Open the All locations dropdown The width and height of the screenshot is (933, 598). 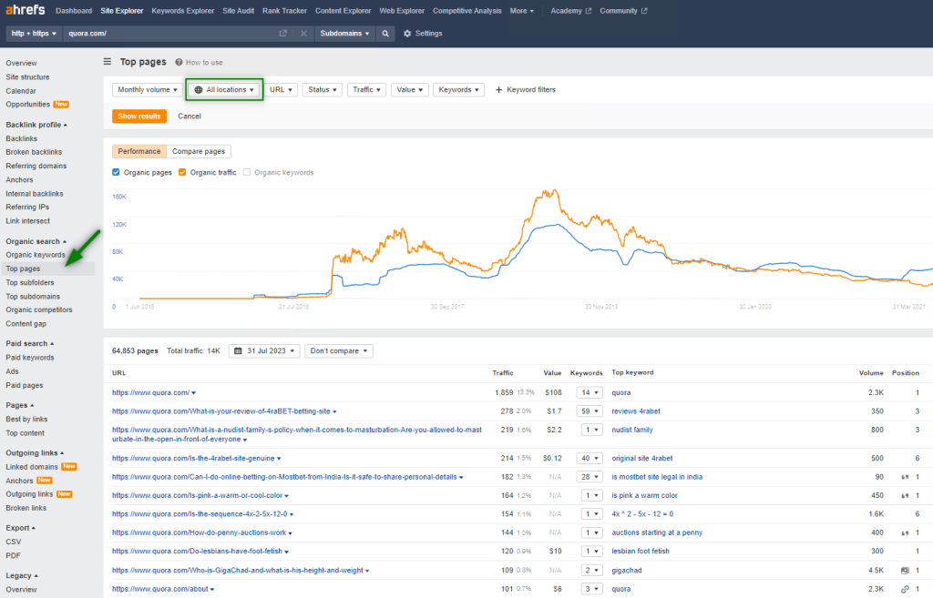coord(224,90)
